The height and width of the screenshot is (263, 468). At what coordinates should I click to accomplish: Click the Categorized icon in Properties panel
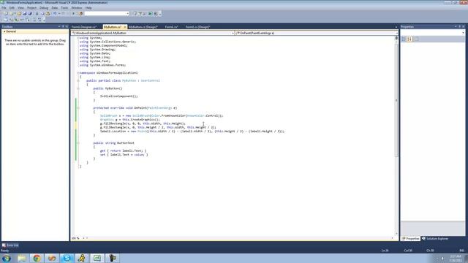pyautogui.click(x=404, y=39)
